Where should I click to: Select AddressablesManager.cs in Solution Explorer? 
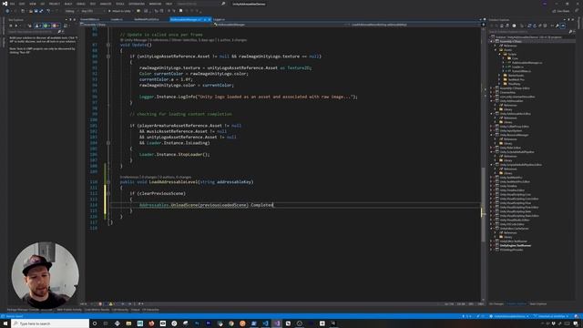pos(527,63)
